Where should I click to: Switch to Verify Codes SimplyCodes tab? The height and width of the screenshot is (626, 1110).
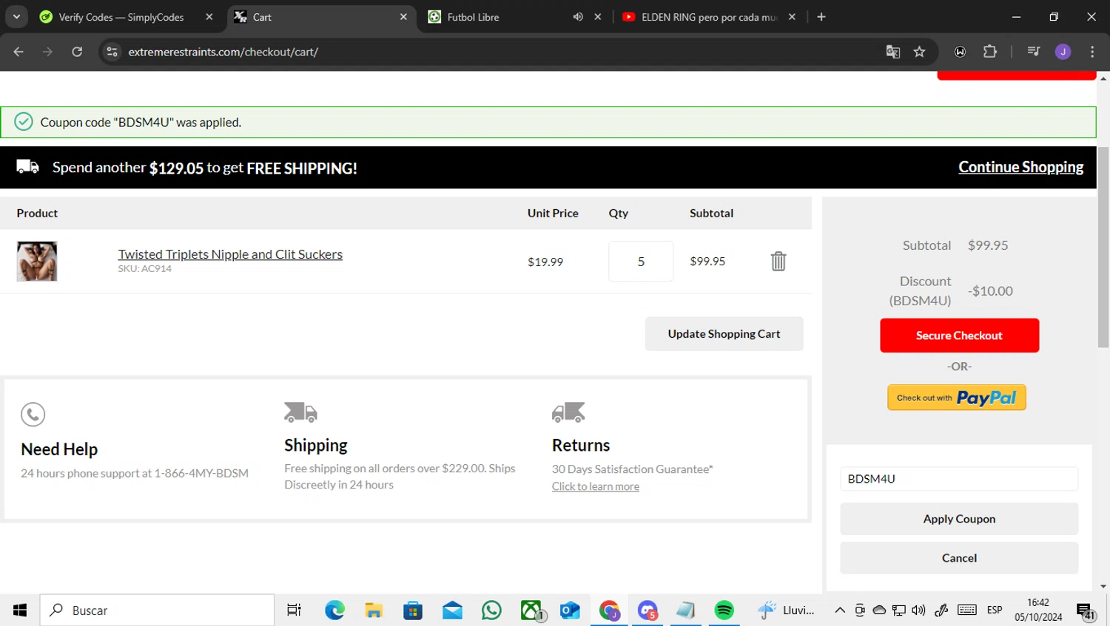121,17
